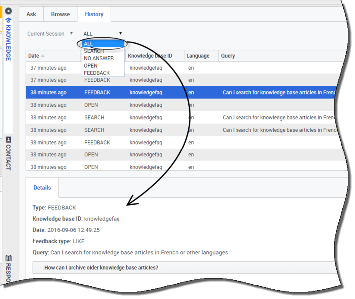This screenshot has height=299, width=355.
Task: Click the Date column sort arrow
Action: (x=43, y=56)
